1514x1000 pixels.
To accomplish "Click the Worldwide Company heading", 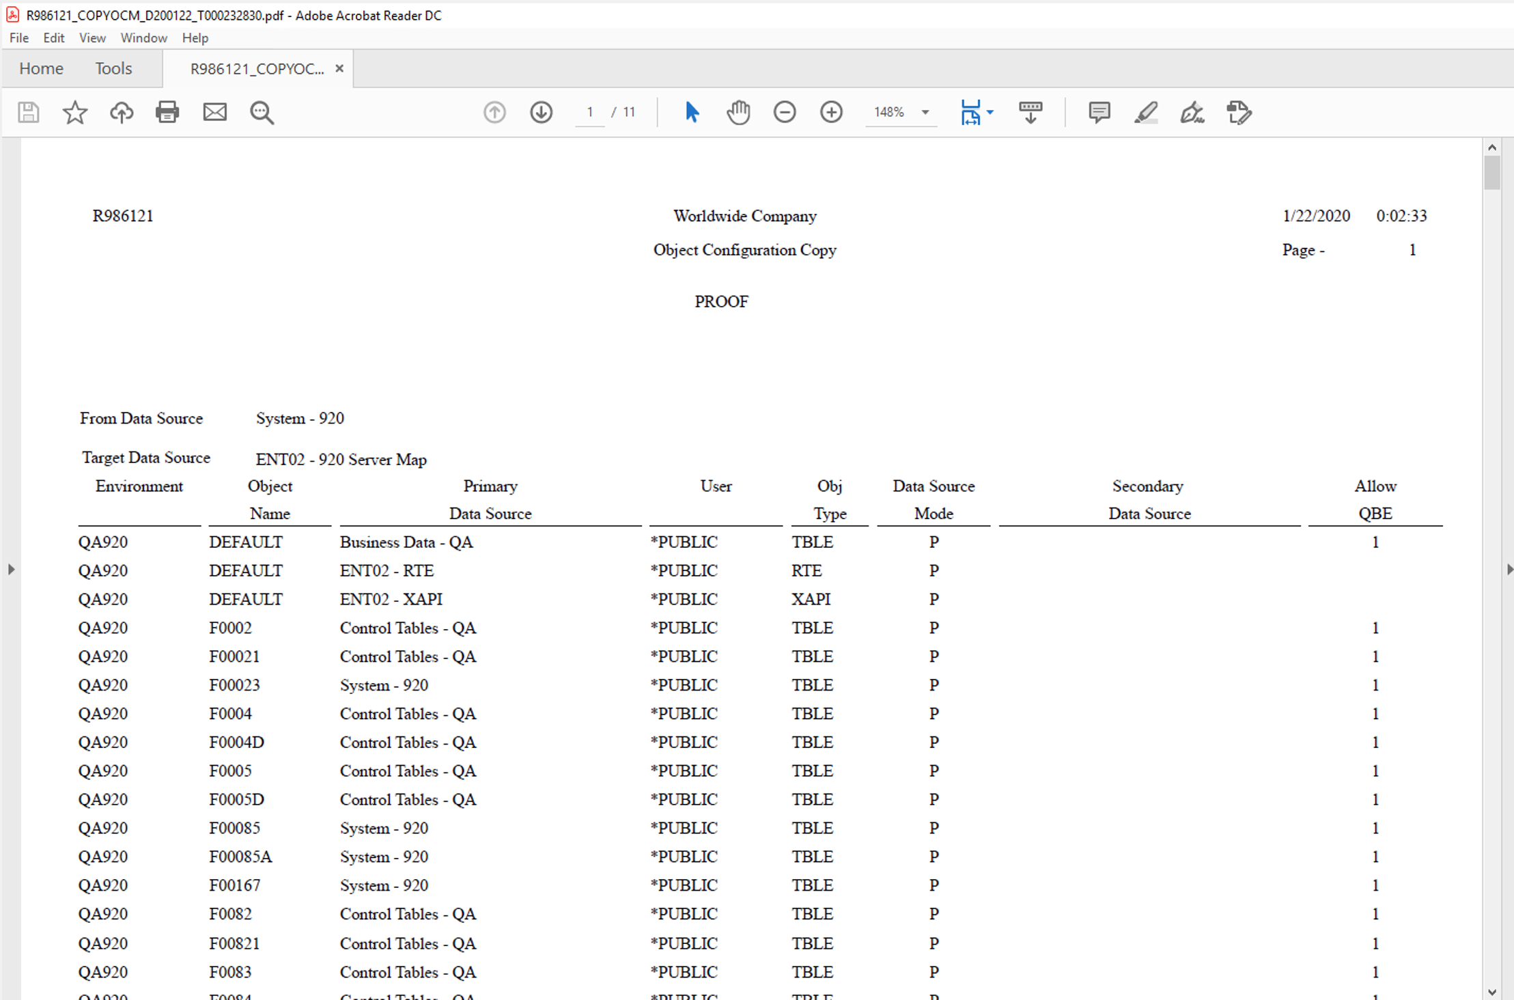I will 745,216.
